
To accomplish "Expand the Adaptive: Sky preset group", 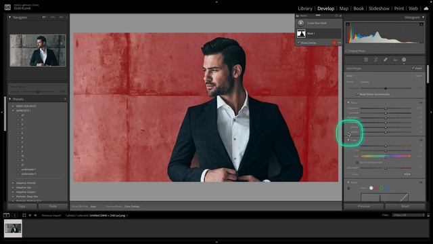I will (x=13, y=187).
